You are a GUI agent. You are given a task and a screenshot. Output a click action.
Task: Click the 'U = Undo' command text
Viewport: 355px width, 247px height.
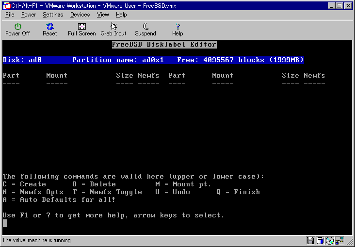click(x=173, y=192)
